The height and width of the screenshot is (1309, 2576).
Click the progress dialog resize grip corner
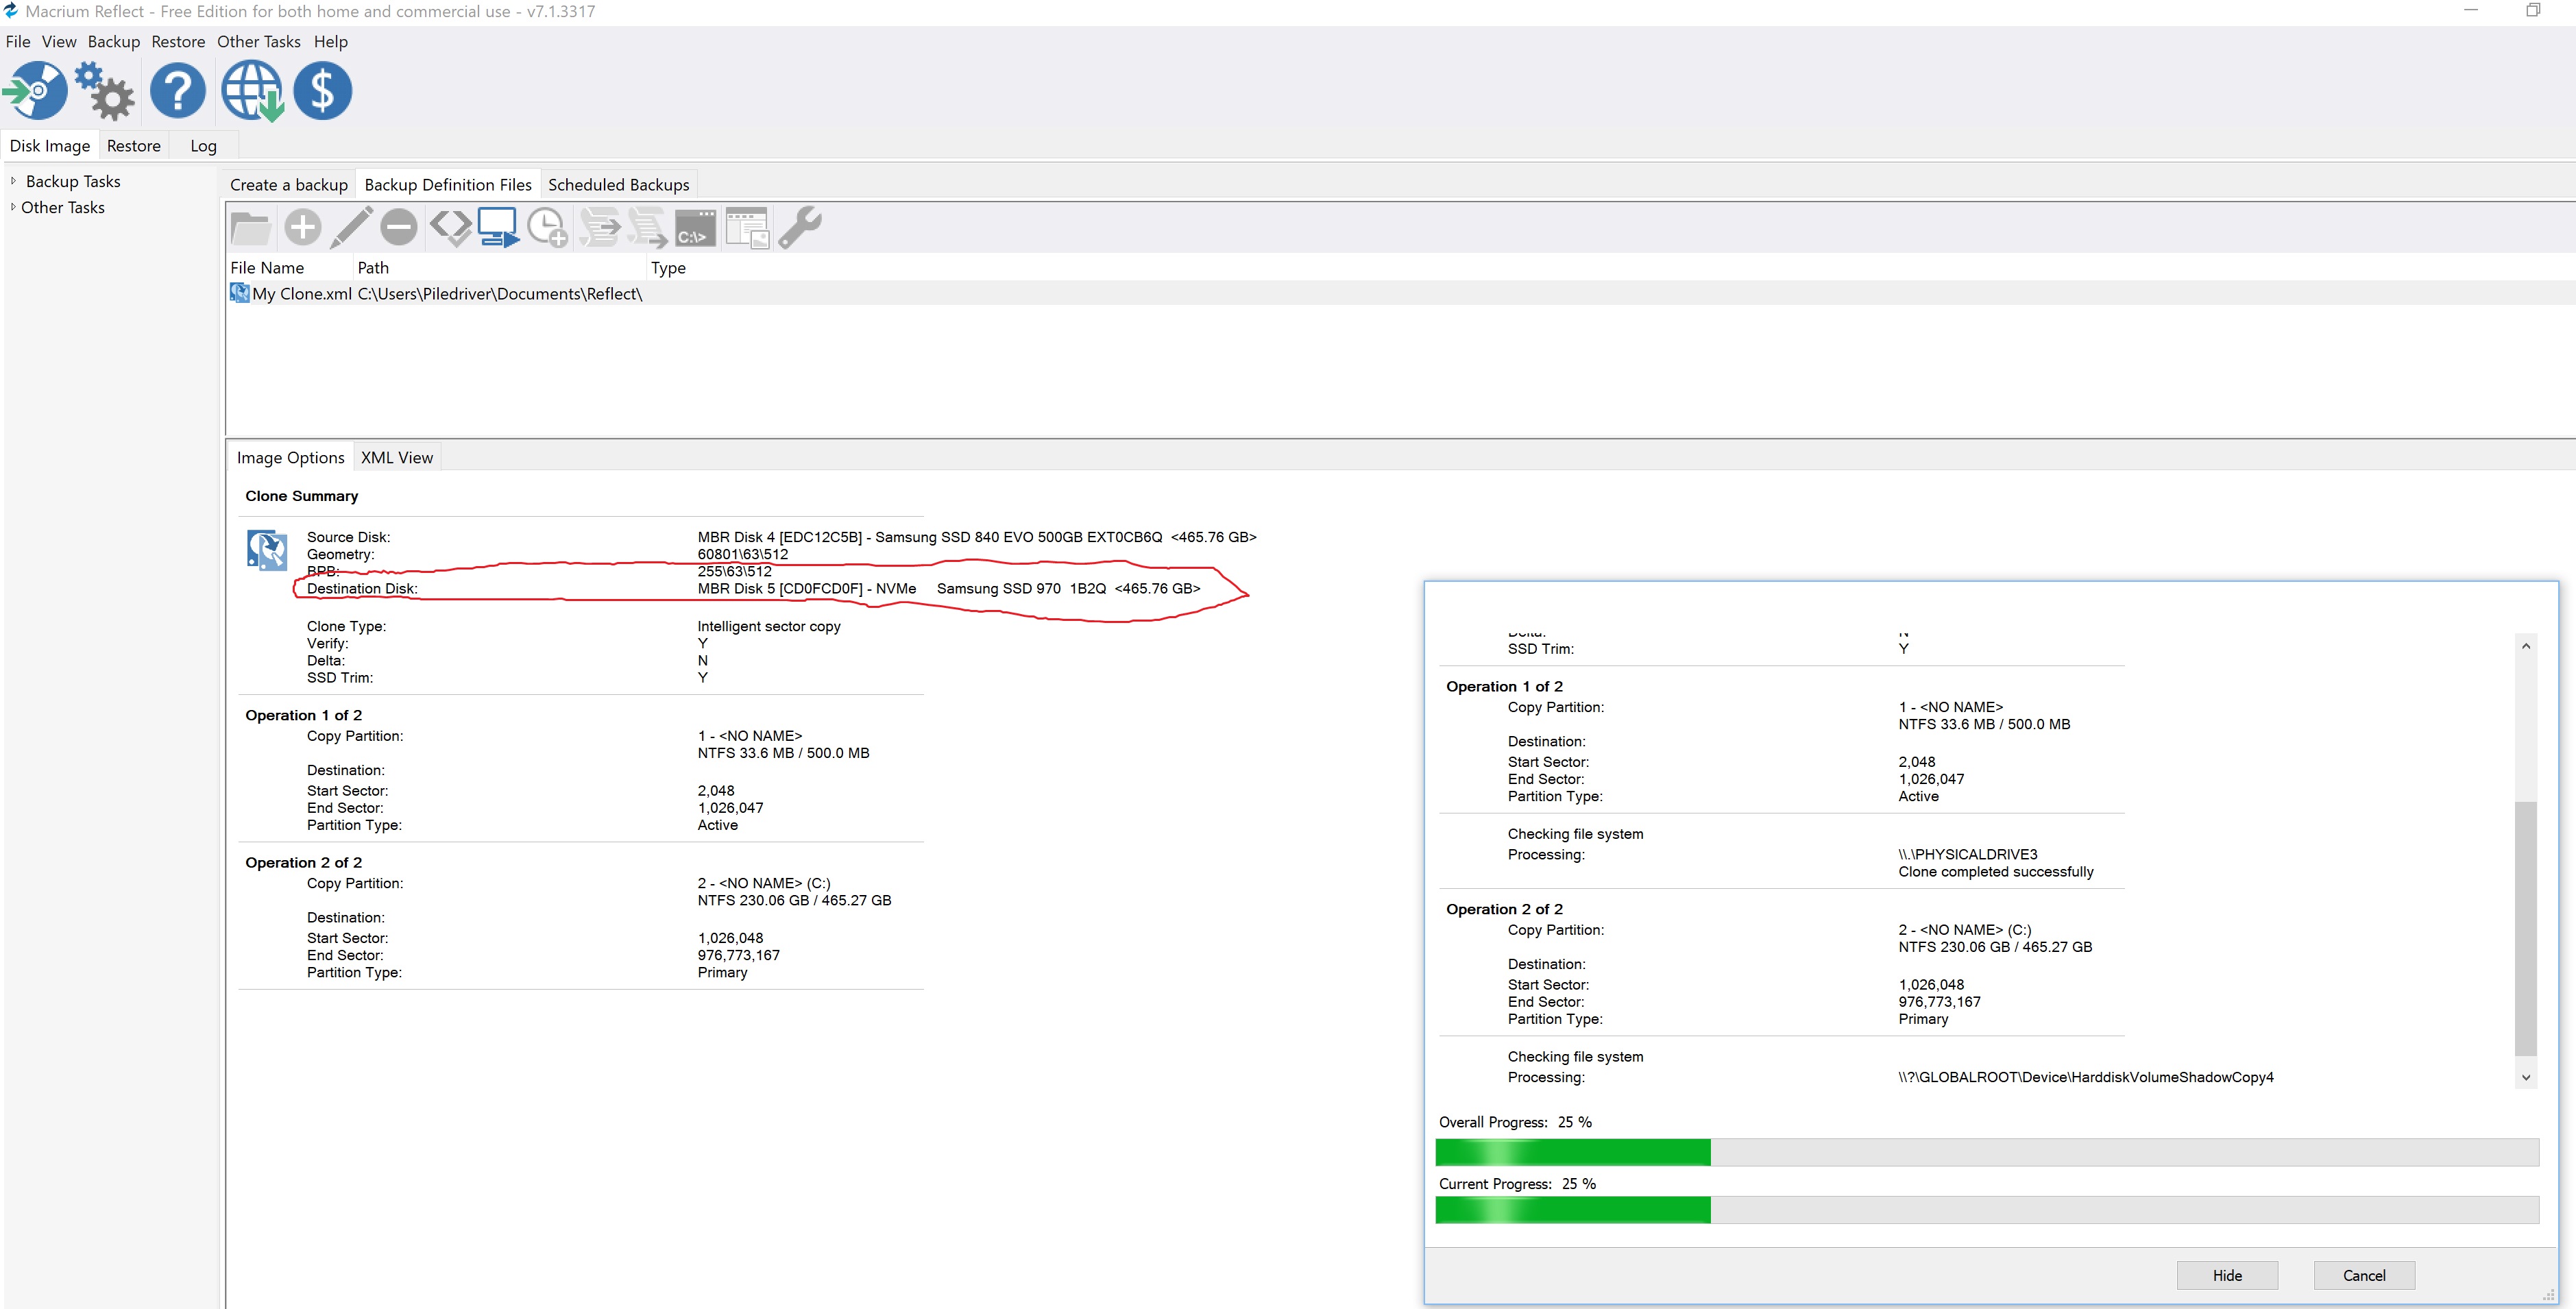pos(2549,1296)
